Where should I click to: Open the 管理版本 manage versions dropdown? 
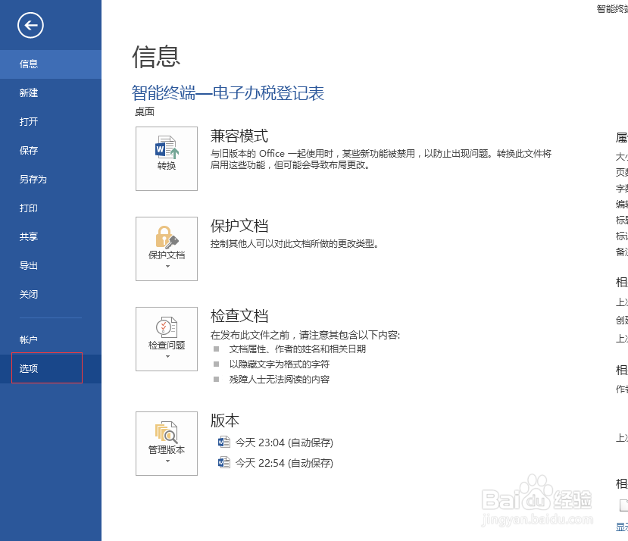point(166,444)
